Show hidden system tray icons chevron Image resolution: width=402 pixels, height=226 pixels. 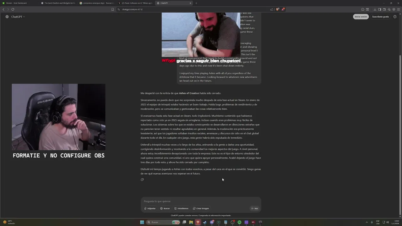tap(367, 222)
